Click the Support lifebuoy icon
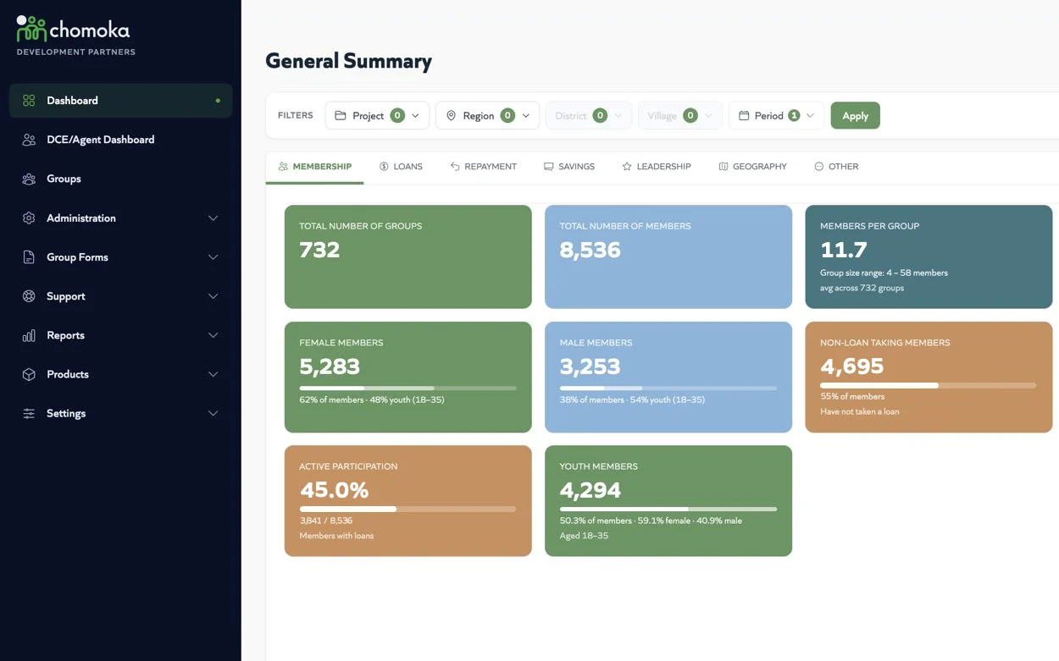The width and height of the screenshot is (1059, 661). tap(29, 296)
